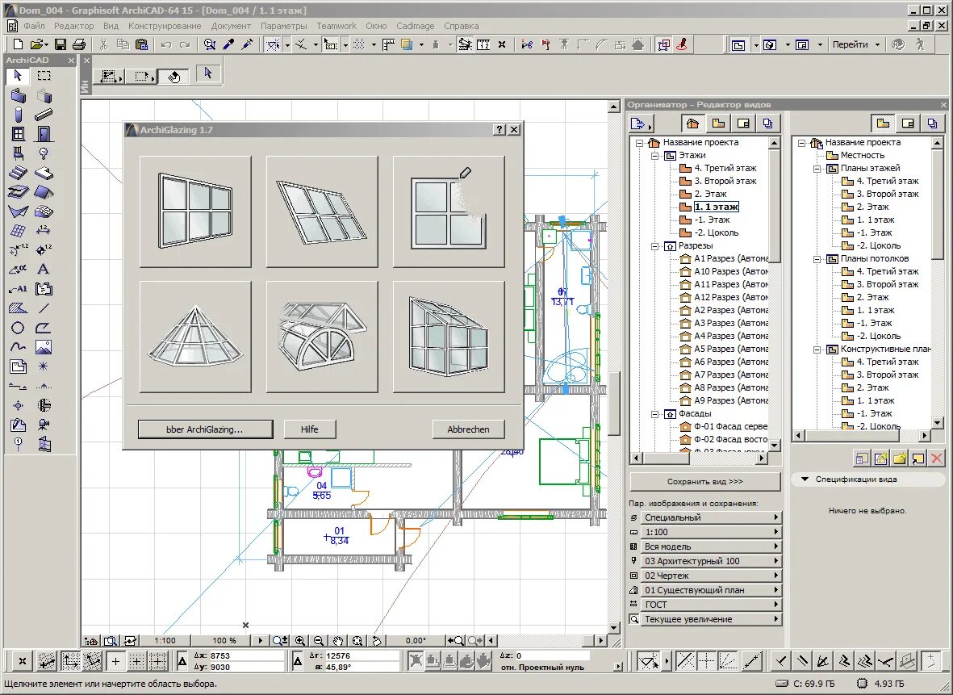Viewport: 953px width, 695px height.
Task: Click the drawing area vertical scrollbar
Action: [x=613, y=367]
